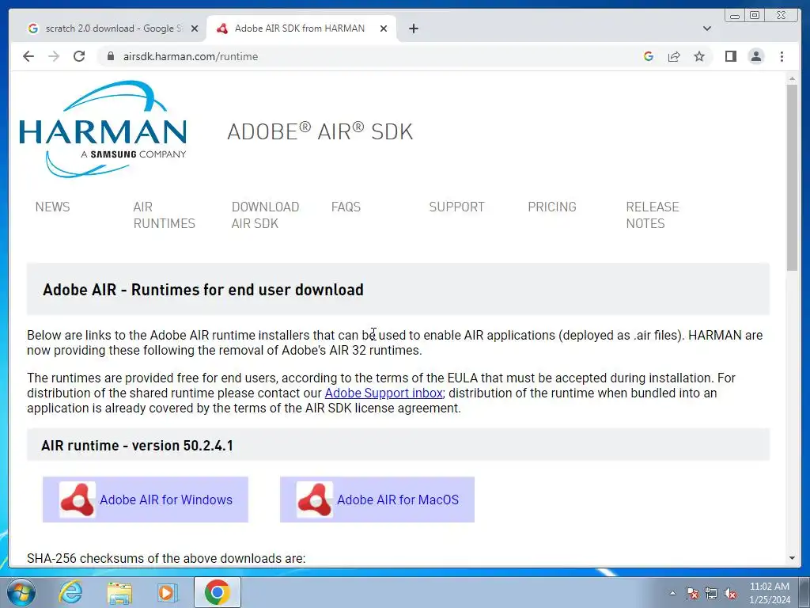Viewport: 810px width, 608px height.
Task: Select the Adobe AIR SDK from HARMAN tab
Action: point(301,28)
